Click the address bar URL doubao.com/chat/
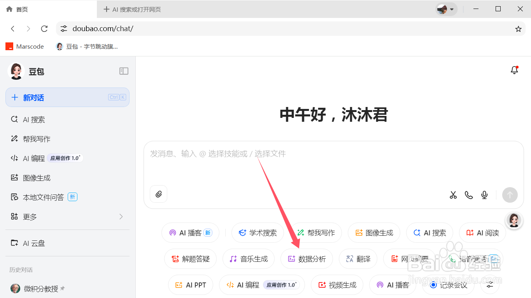Screen dimensions: 531x298 pyautogui.click(x=103, y=29)
